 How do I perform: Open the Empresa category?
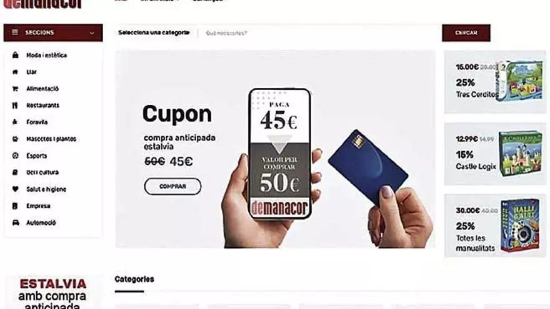click(x=38, y=205)
